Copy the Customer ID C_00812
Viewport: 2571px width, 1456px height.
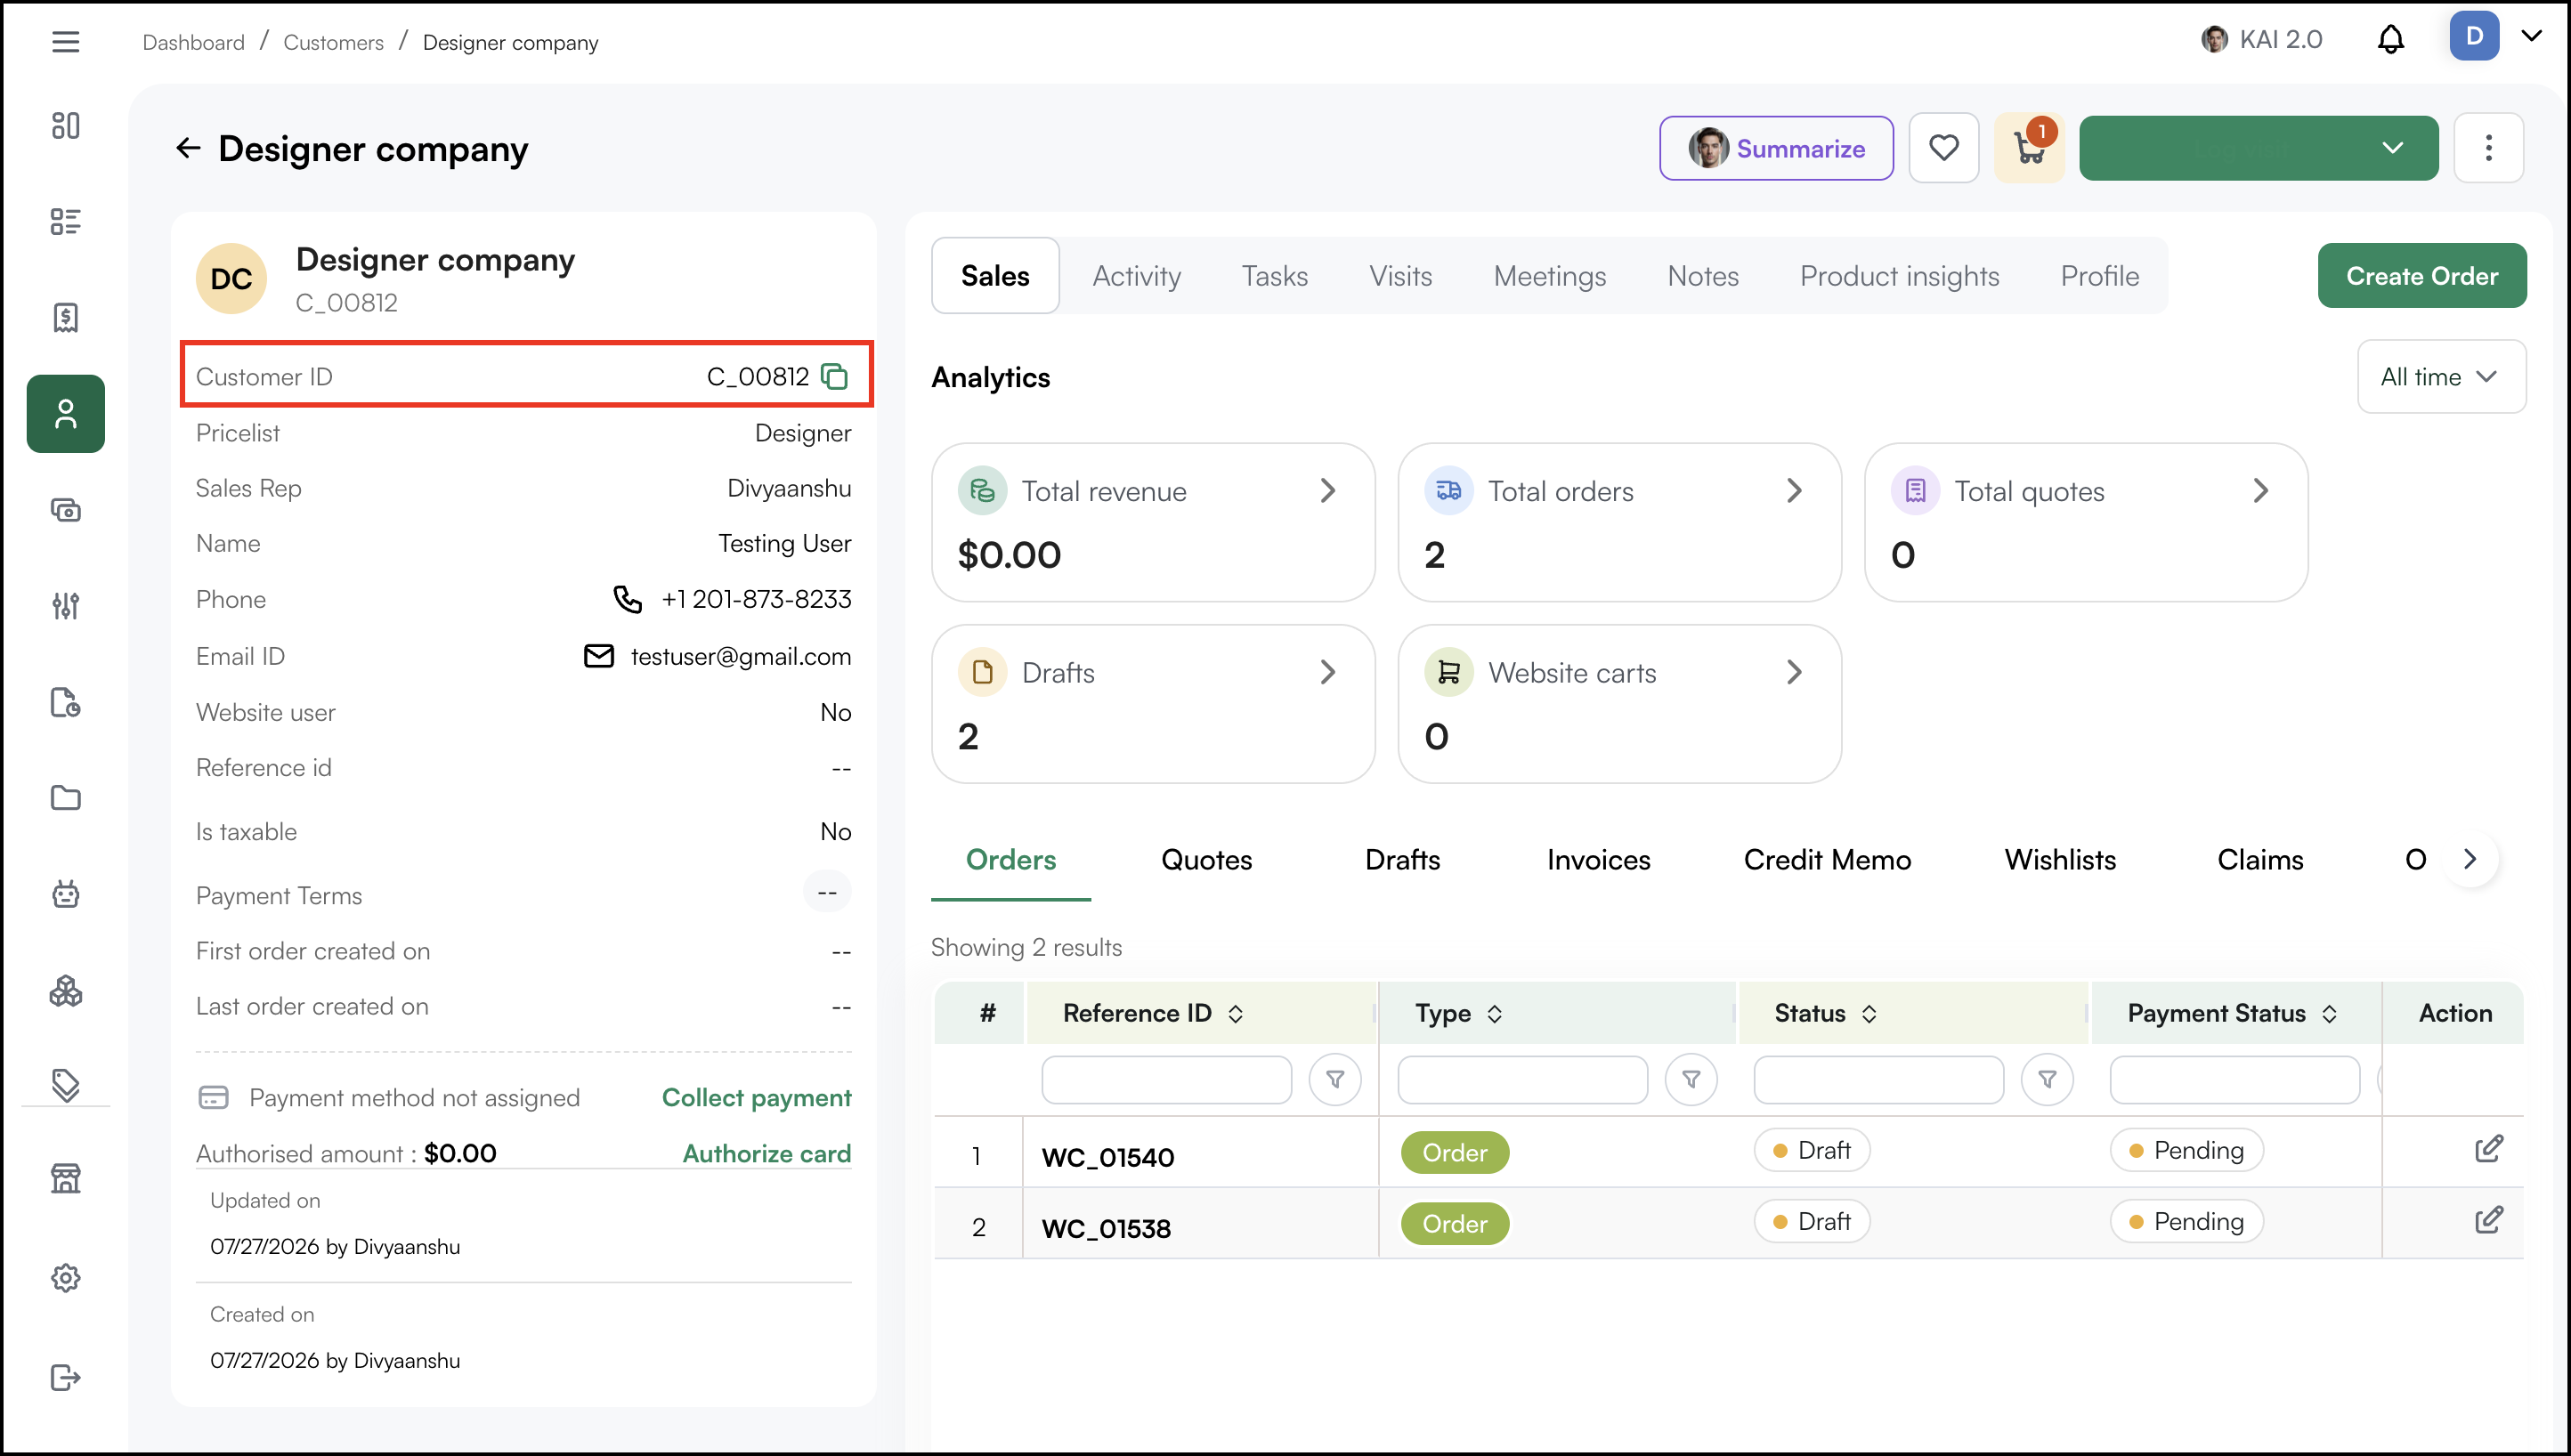(x=834, y=376)
